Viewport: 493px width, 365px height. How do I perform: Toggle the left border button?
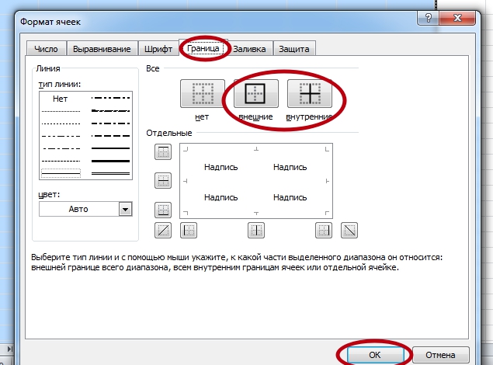pyautogui.click(x=189, y=231)
